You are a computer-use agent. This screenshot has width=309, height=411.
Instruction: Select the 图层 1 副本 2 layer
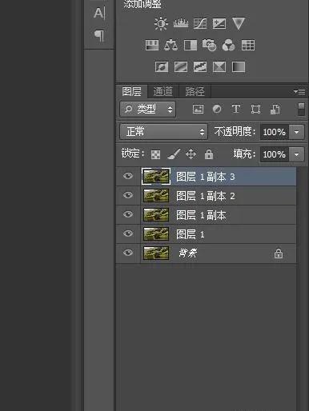(x=206, y=196)
